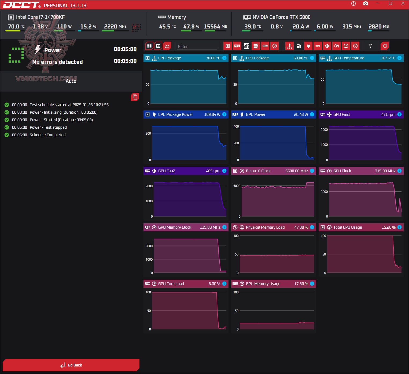
Task: Open the funnel filter options
Action: [x=370, y=46]
